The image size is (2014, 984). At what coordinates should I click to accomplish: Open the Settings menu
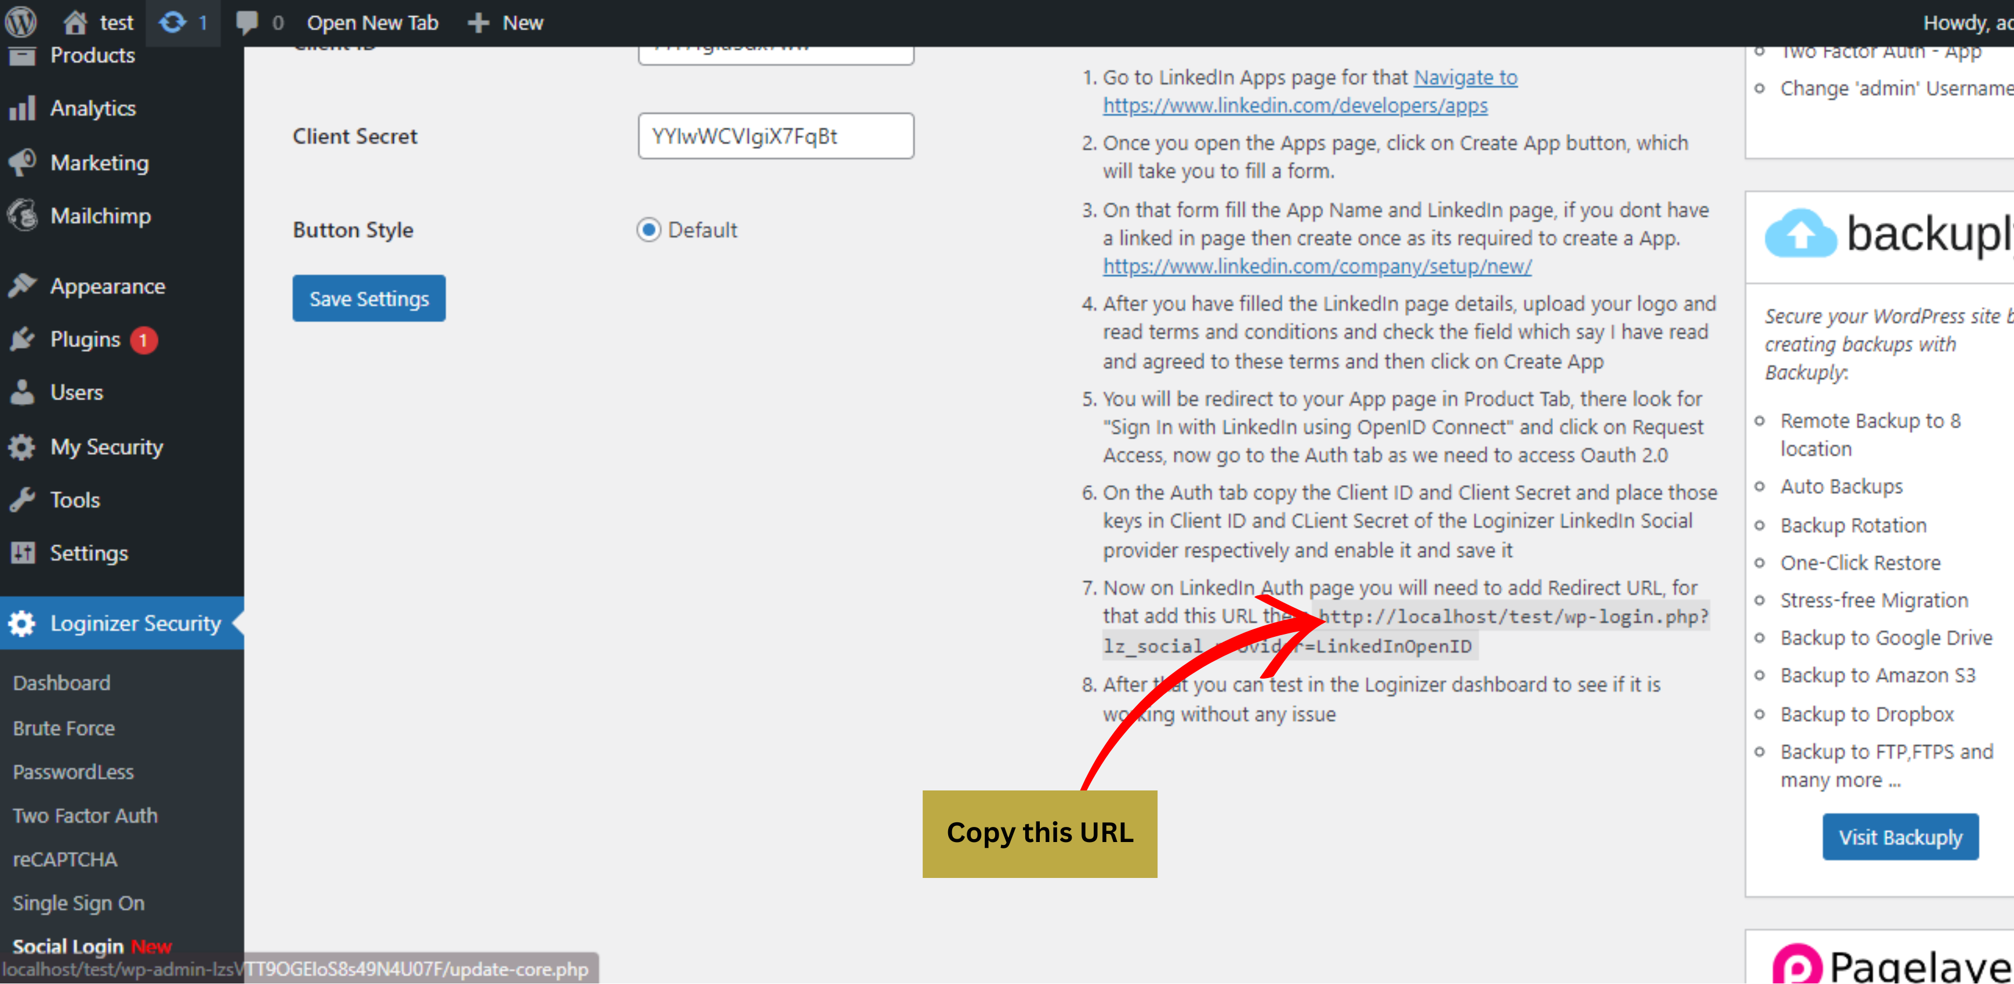pyautogui.click(x=89, y=553)
